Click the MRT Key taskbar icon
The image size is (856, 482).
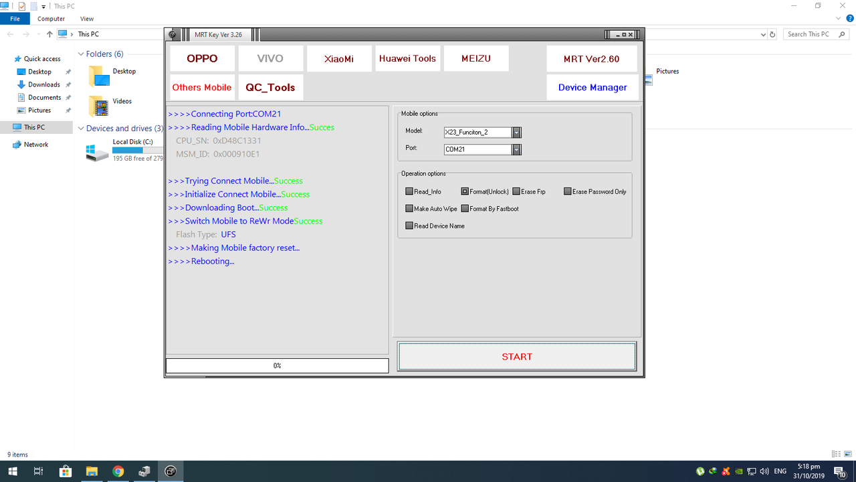click(x=171, y=471)
